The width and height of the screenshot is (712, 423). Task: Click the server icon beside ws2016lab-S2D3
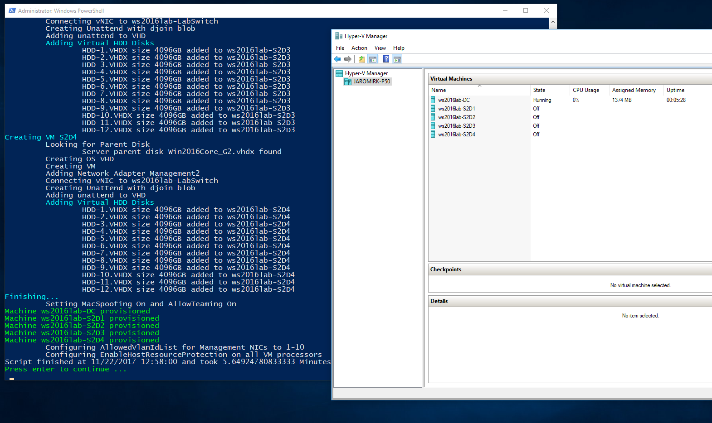(x=433, y=126)
